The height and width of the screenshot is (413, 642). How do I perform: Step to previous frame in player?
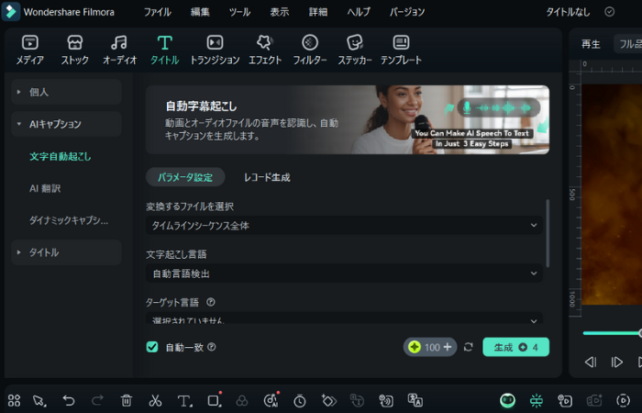click(x=590, y=363)
